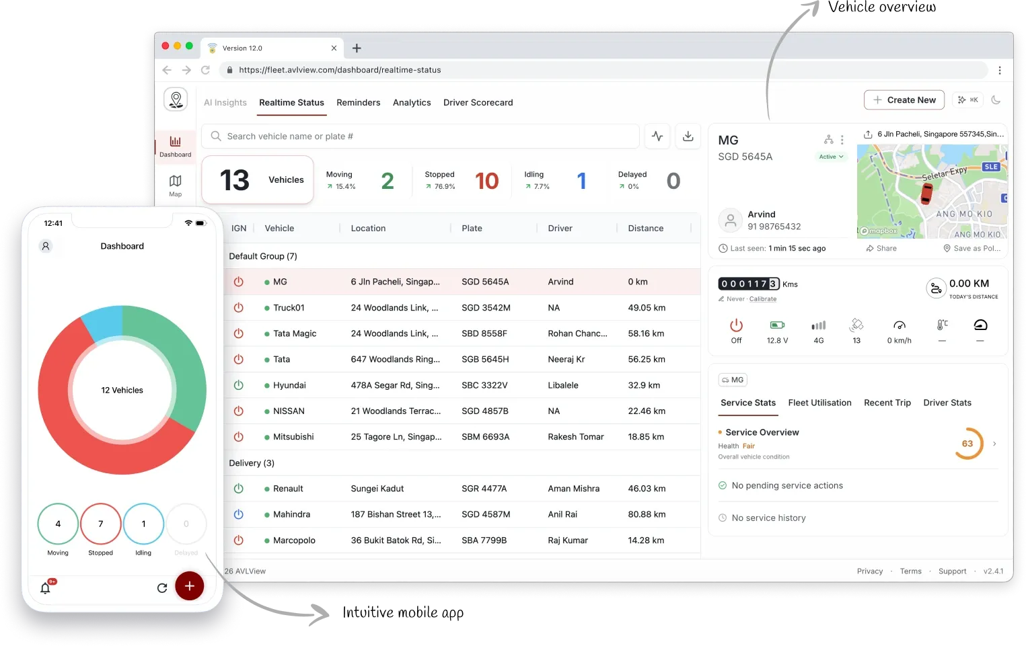This screenshot has height=646, width=1026.
Task: Switch to the AI Insights tab
Action: (225, 103)
